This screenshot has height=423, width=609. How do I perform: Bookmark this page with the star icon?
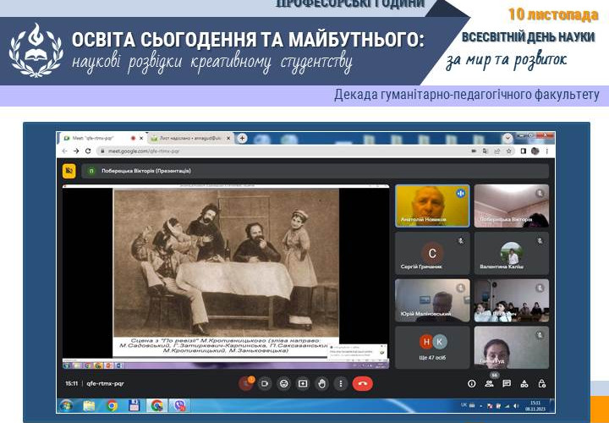(x=508, y=151)
